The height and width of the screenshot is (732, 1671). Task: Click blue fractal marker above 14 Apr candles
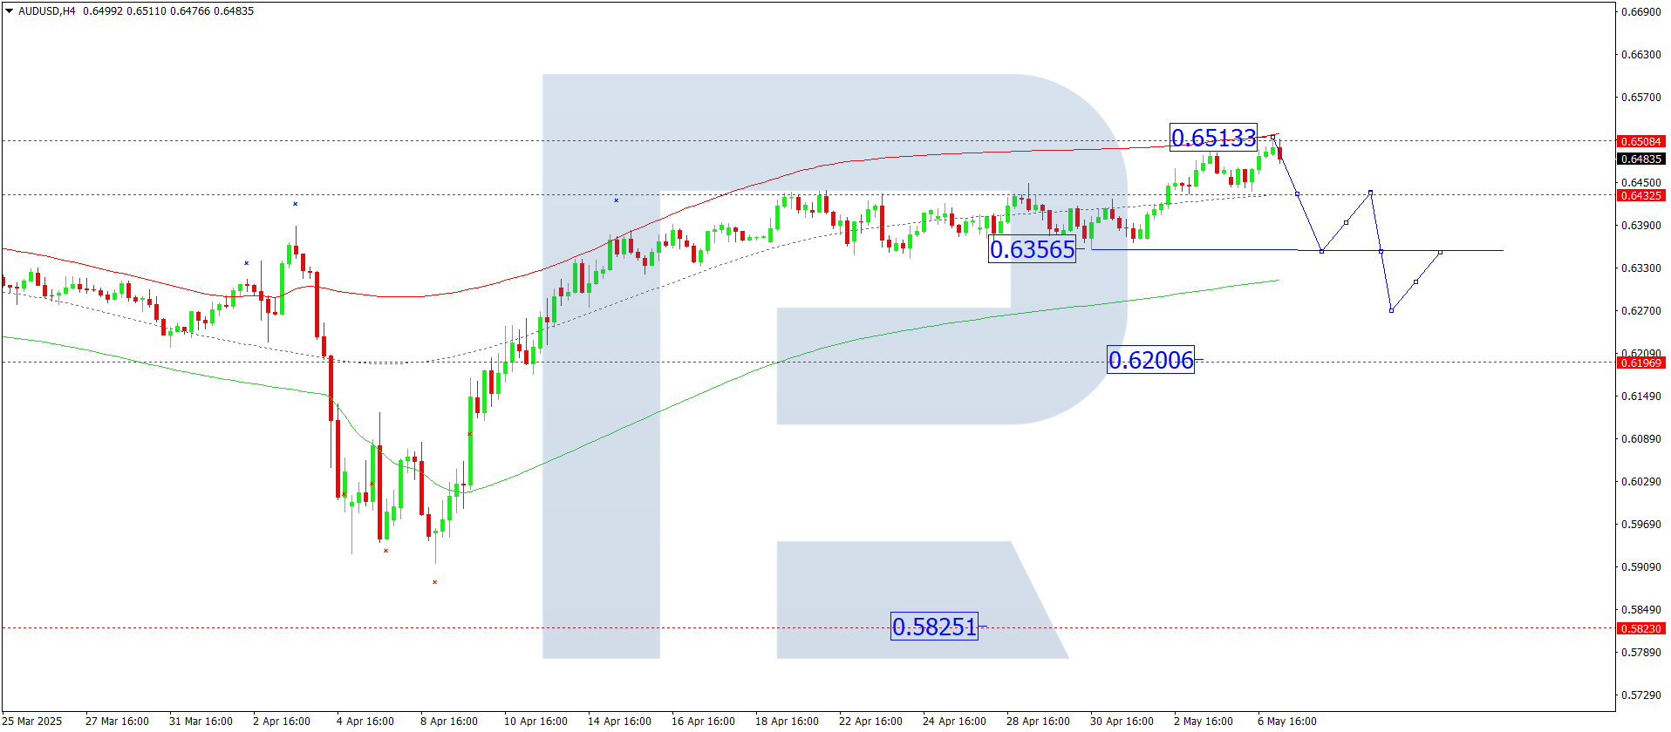point(616,200)
